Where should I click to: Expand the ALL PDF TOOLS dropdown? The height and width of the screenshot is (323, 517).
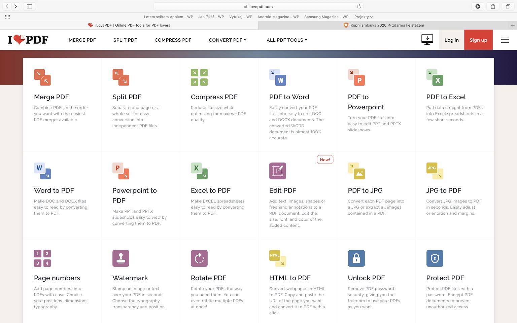coord(287,40)
